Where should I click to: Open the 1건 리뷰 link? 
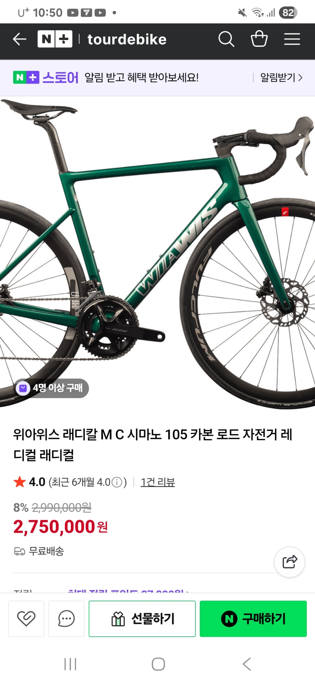pyautogui.click(x=158, y=482)
